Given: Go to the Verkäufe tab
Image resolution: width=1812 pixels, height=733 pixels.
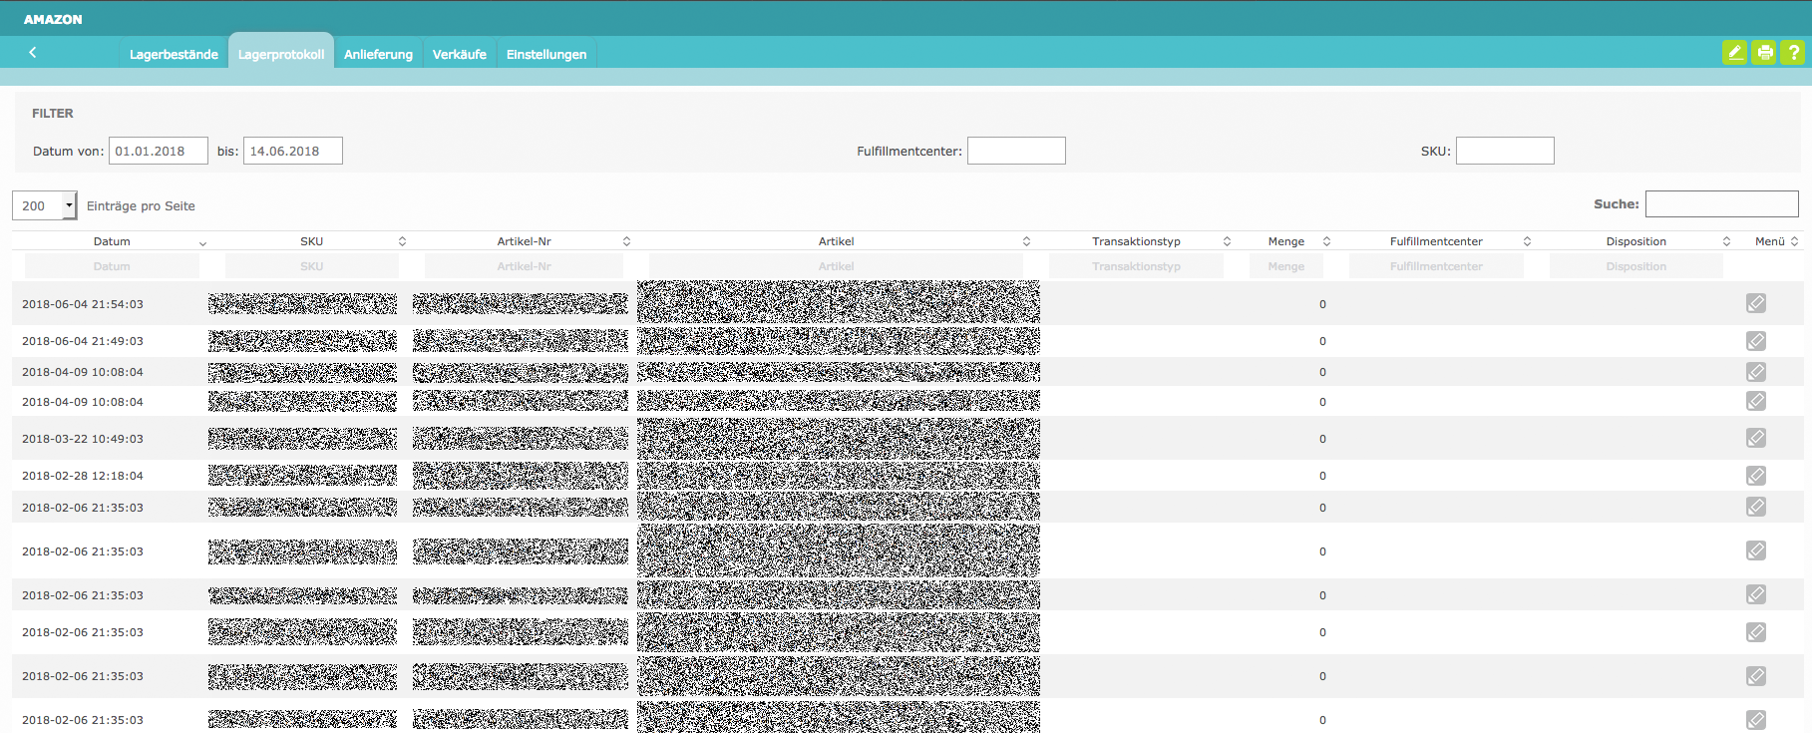Looking at the screenshot, I should [x=459, y=54].
